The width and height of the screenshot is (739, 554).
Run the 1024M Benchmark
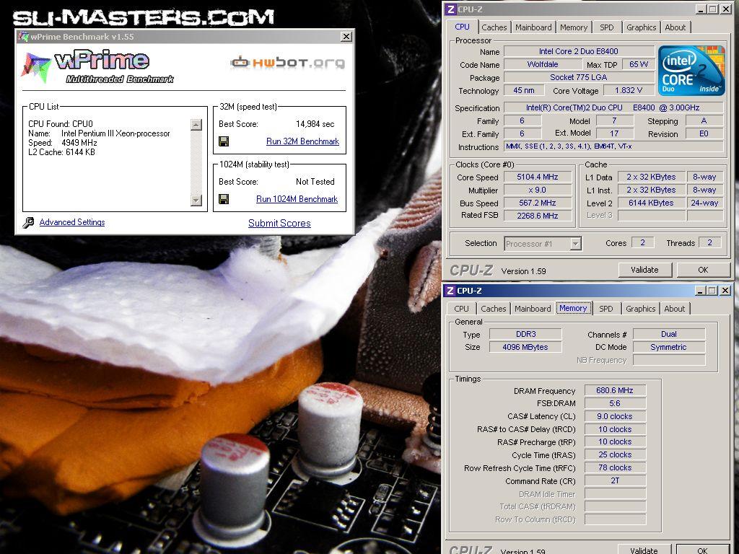[297, 199]
